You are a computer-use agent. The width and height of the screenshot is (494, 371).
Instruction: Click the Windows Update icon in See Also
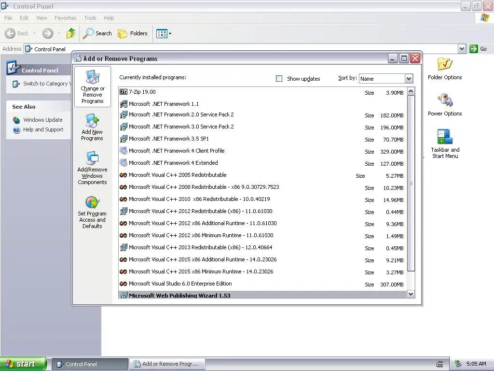coord(16,120)
